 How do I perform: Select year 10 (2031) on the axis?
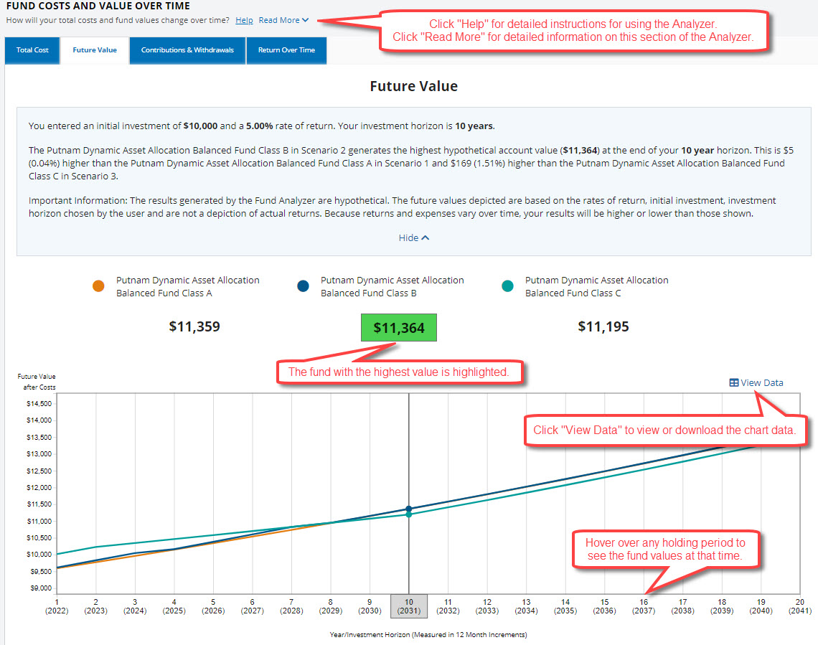pos(408,606)
